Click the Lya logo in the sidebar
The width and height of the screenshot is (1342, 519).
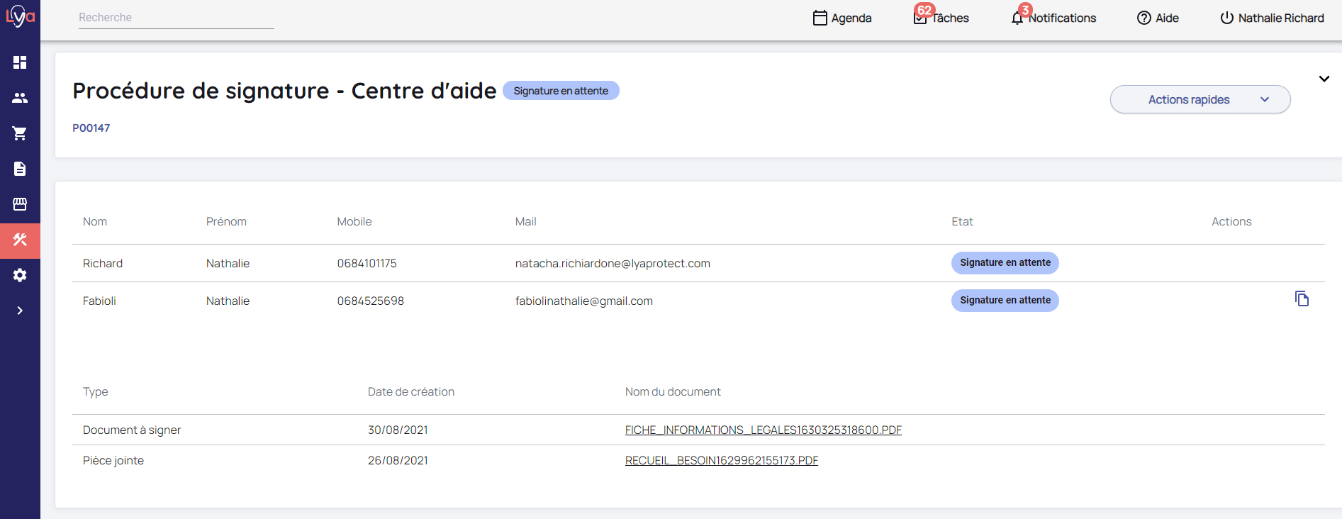(x=20, y=16)
